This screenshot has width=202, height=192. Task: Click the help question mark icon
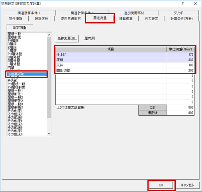(x=183, y=4)
